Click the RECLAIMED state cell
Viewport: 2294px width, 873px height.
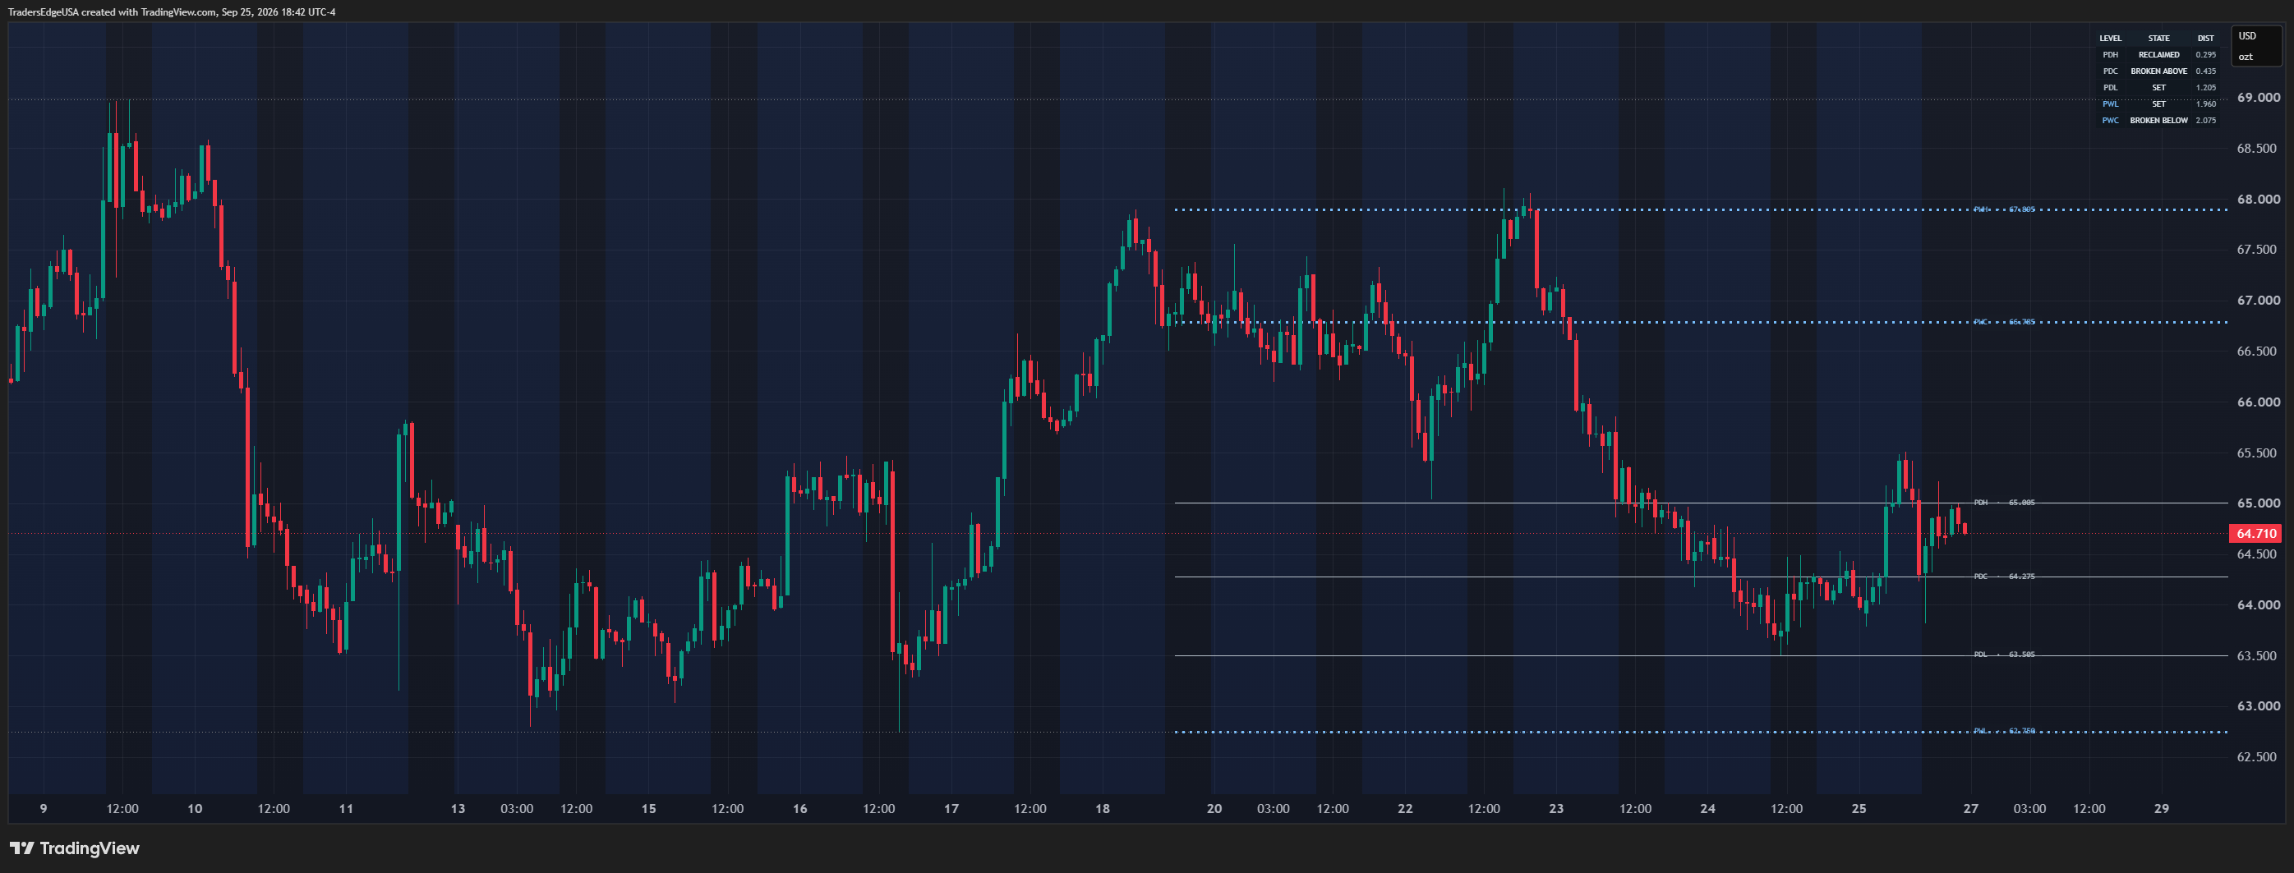click(x=2158, y=55)
